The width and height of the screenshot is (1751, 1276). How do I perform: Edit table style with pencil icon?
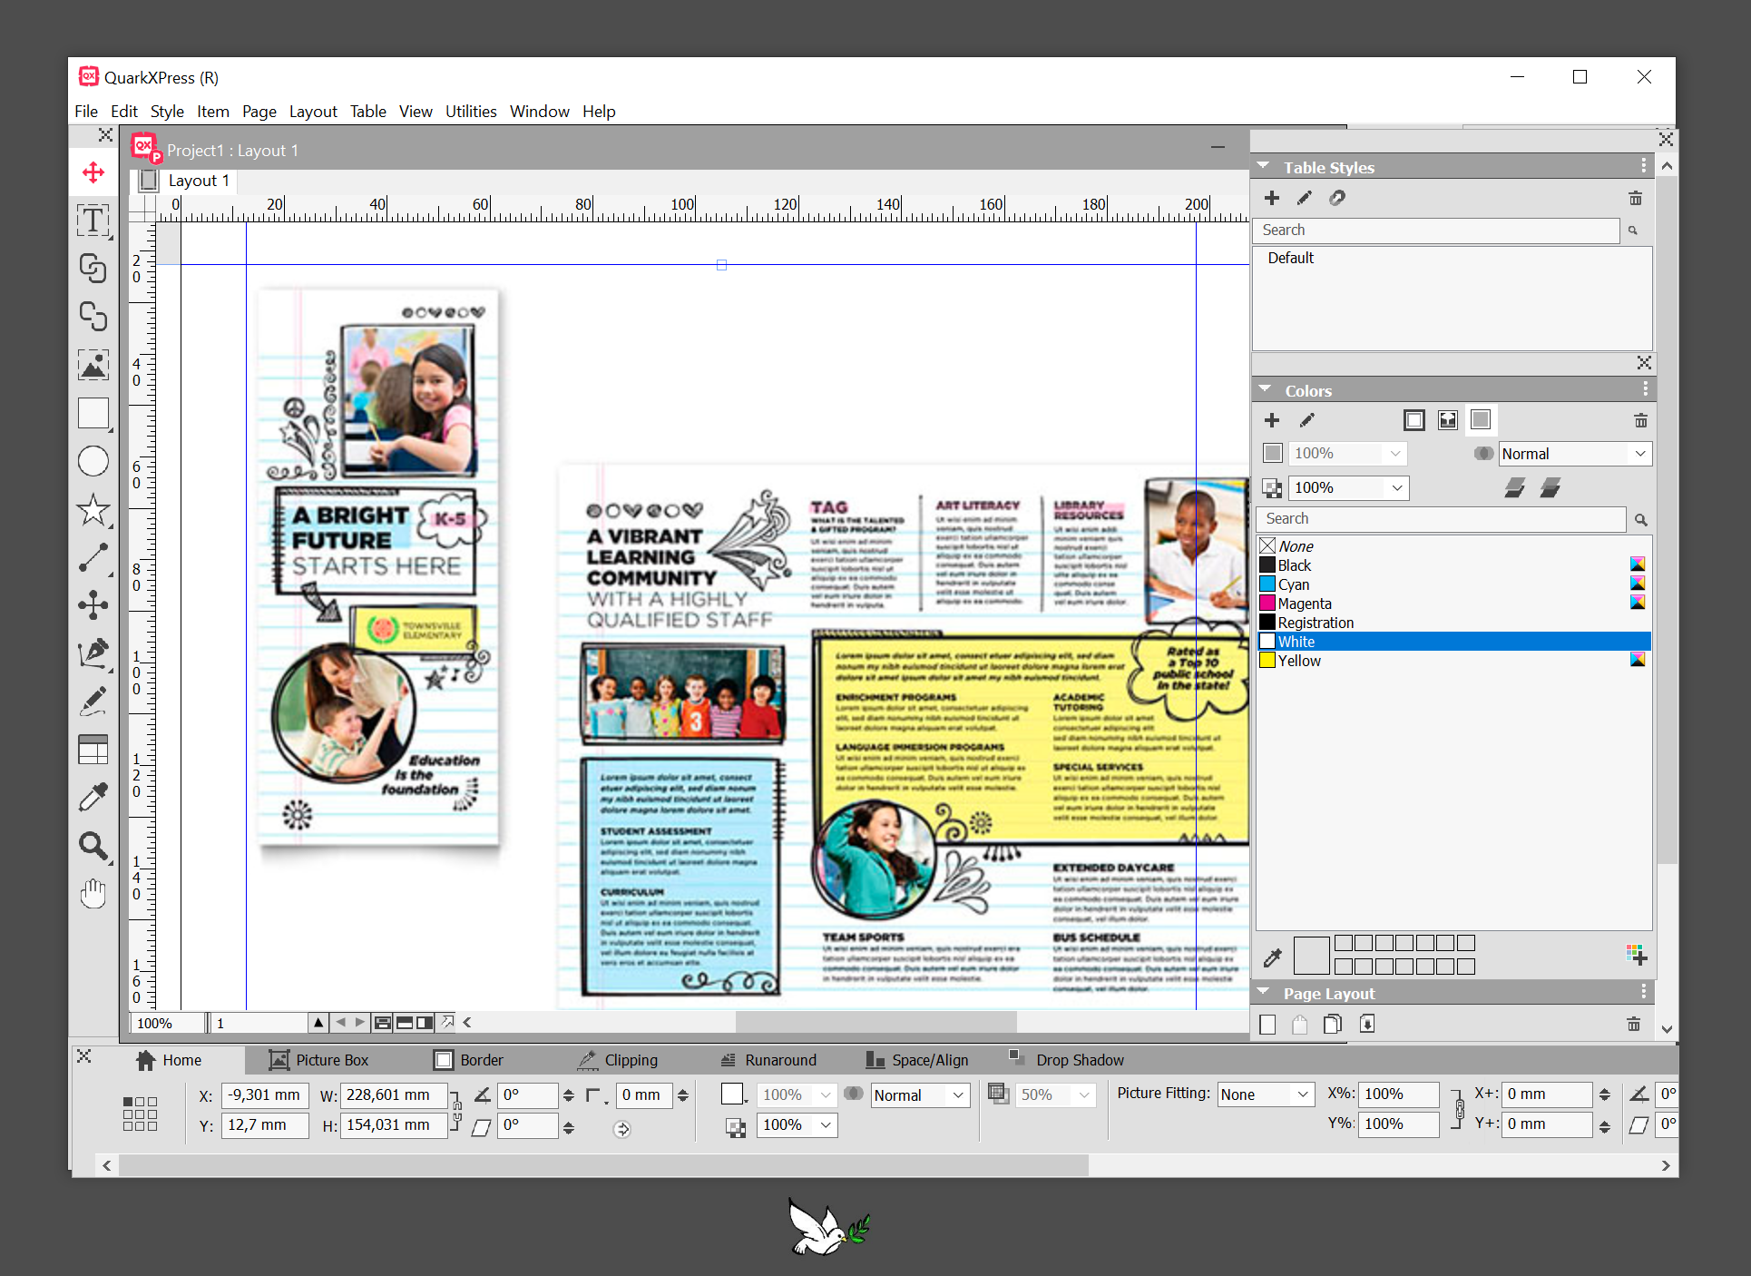pos(1304,198)
